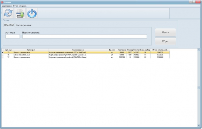Open the Отчет menu
The image size is (202, 129).
15,6
